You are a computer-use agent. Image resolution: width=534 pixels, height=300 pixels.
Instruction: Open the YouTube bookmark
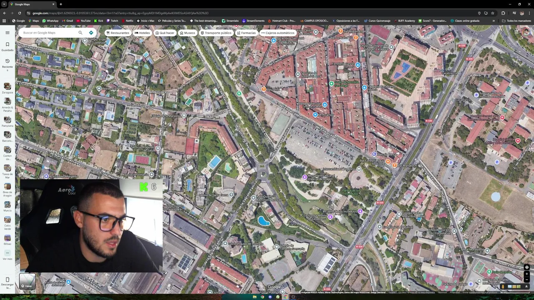[83, 21]
